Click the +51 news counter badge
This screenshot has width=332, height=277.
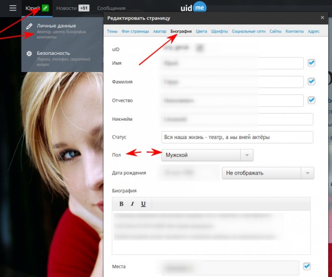point(84,8)
